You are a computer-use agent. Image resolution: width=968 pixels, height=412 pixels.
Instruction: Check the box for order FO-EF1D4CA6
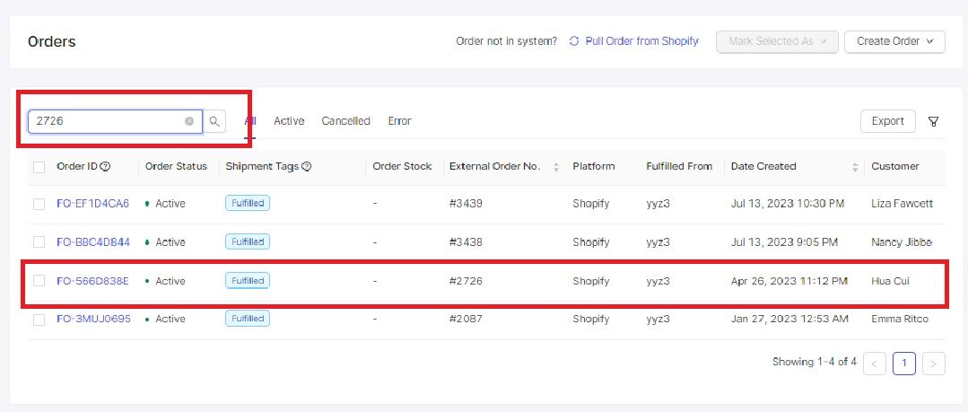pos(39,204)
